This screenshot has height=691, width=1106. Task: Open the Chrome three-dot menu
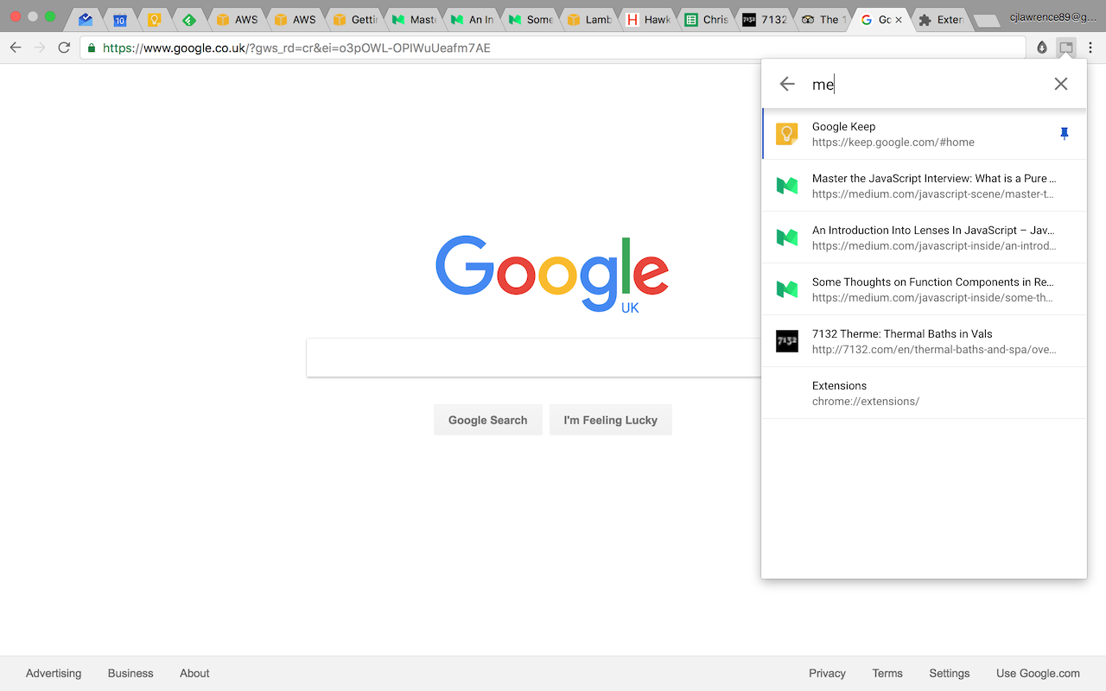point(1090,48)
